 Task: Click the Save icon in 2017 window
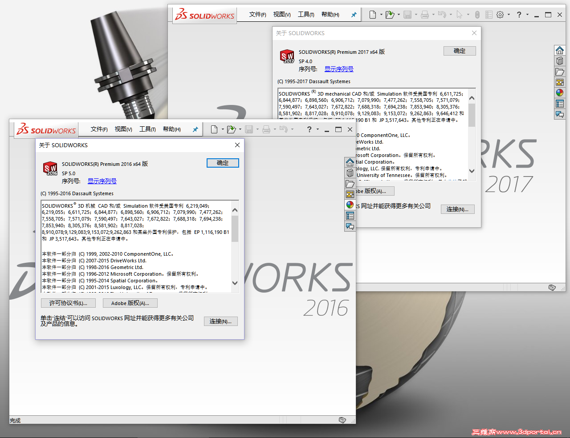click(407, 15)
